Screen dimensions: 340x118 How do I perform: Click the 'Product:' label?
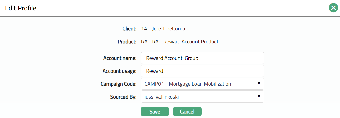point(127,42)
